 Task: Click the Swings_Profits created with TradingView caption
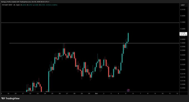click(x=25, y=2)
